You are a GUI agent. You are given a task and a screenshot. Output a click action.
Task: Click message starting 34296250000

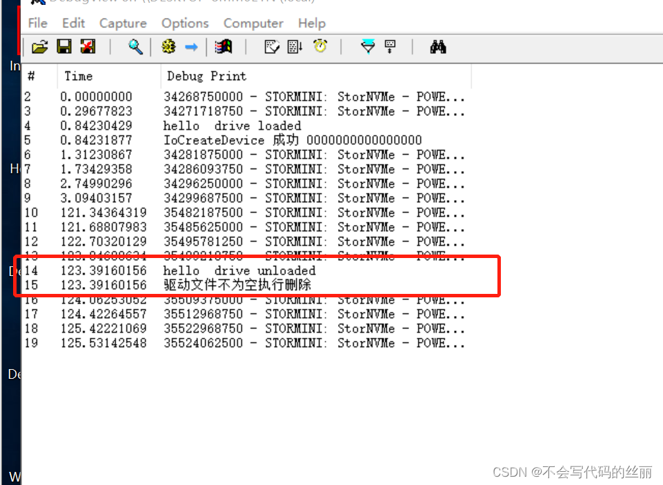click(x=314, y=184)
